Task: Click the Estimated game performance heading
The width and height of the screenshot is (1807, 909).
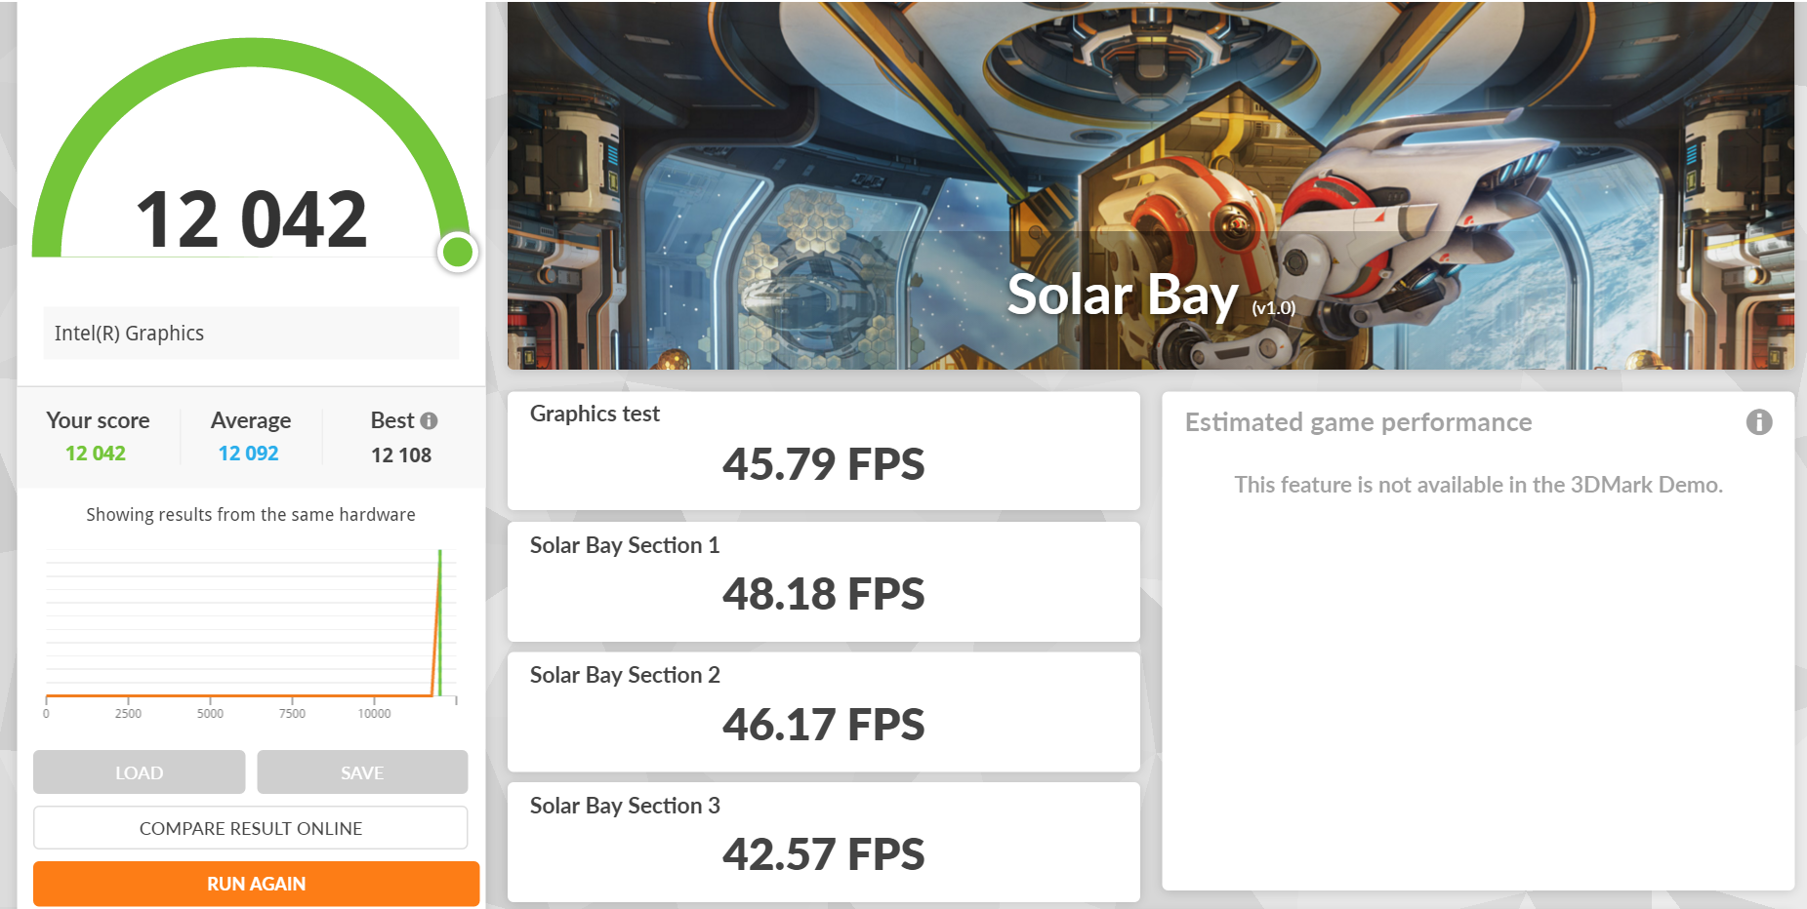Action: (1358, 422)
